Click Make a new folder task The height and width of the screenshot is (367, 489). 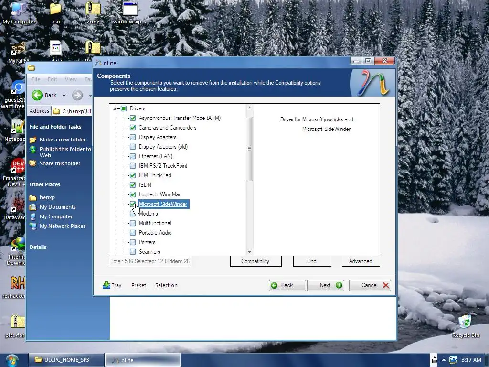coord(63,140)
